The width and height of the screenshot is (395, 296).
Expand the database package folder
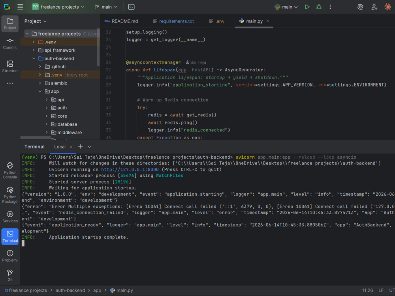point(47,124)
